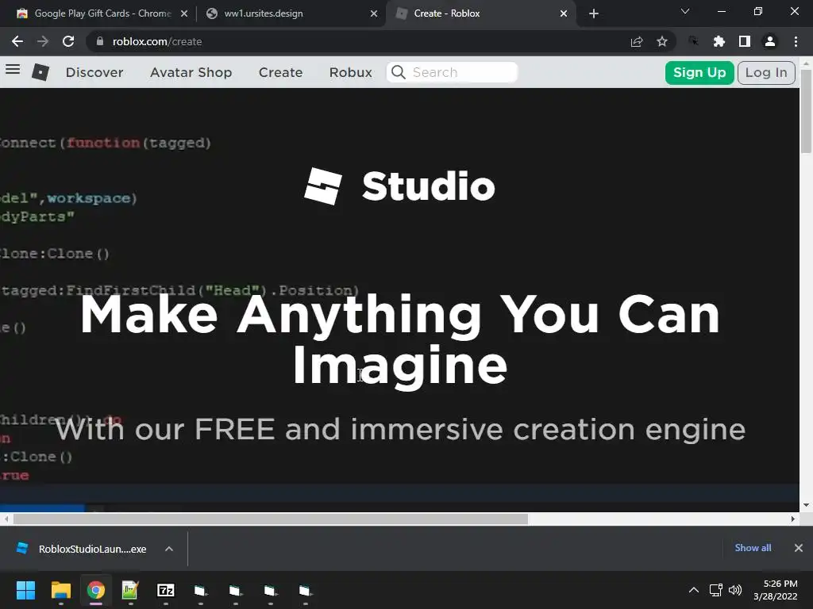Open the 5:26 PM clock and date
The image size is (813, 609).
(776, 590)
